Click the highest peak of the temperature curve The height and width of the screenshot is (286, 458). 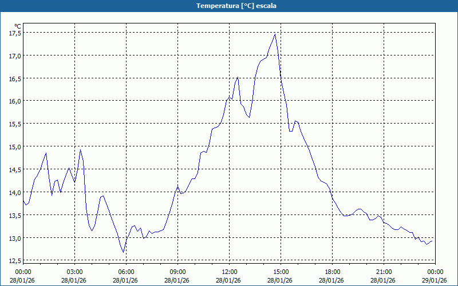(275, 34)
